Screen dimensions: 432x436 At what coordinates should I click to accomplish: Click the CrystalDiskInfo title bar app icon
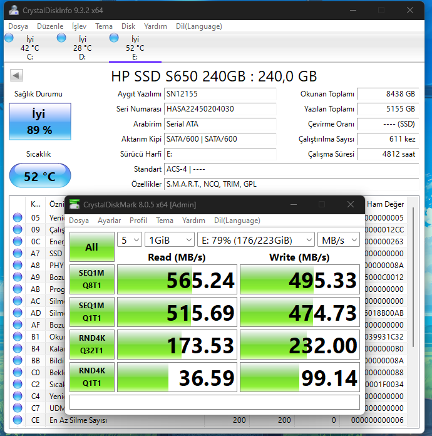(x=13, y=10)
